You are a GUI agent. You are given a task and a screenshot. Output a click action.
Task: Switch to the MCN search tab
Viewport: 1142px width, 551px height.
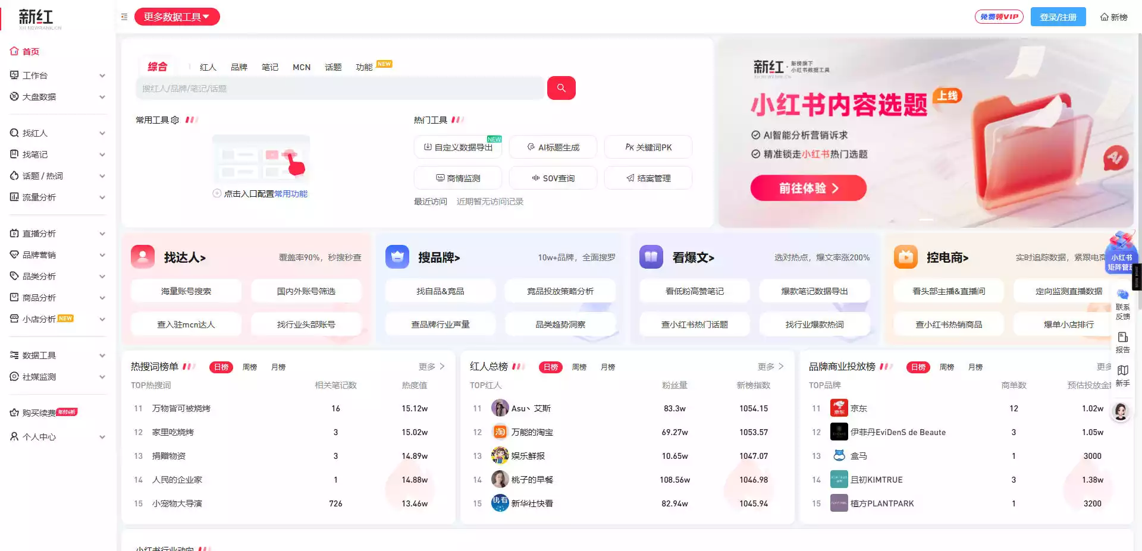pyautogui.click(x=302, y=67)
